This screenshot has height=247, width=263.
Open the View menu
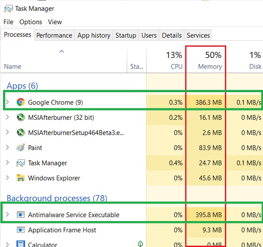pyautogui.click(x=55, y=22)
